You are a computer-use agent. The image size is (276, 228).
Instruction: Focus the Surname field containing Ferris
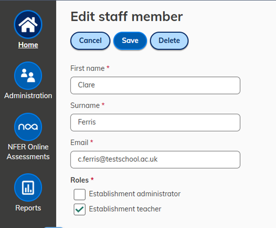[x=155, y=123]
